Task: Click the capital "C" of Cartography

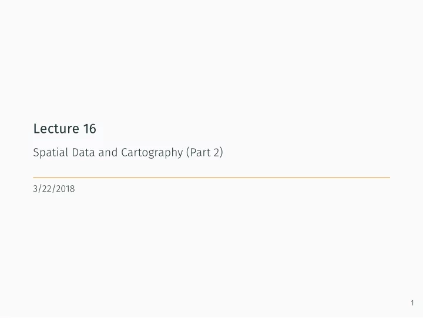Action: pos(124,152)
